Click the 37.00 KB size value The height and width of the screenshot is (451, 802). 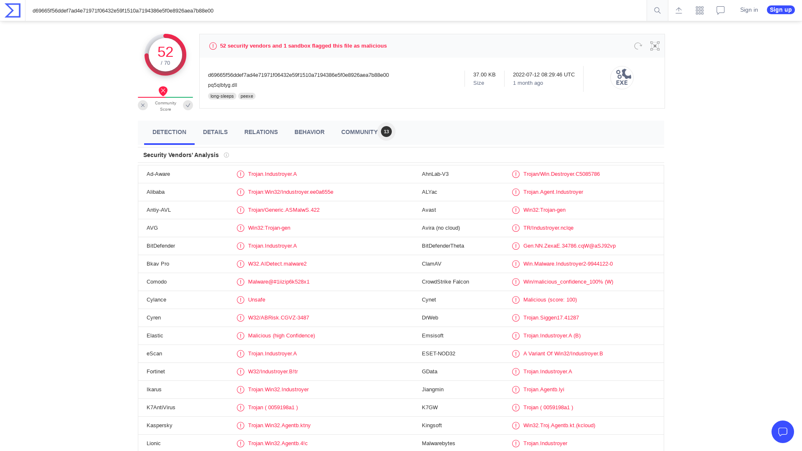pyautogui.click(x=485, y=75)
